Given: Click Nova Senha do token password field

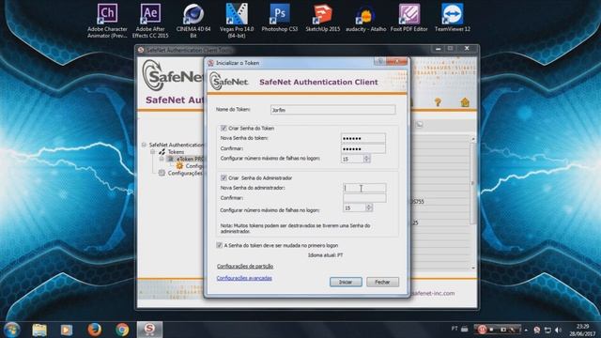Looking at the screenshot, I should (x=363, y=138).
